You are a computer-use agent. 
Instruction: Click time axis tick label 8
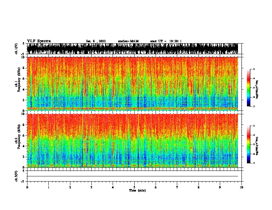199,187
